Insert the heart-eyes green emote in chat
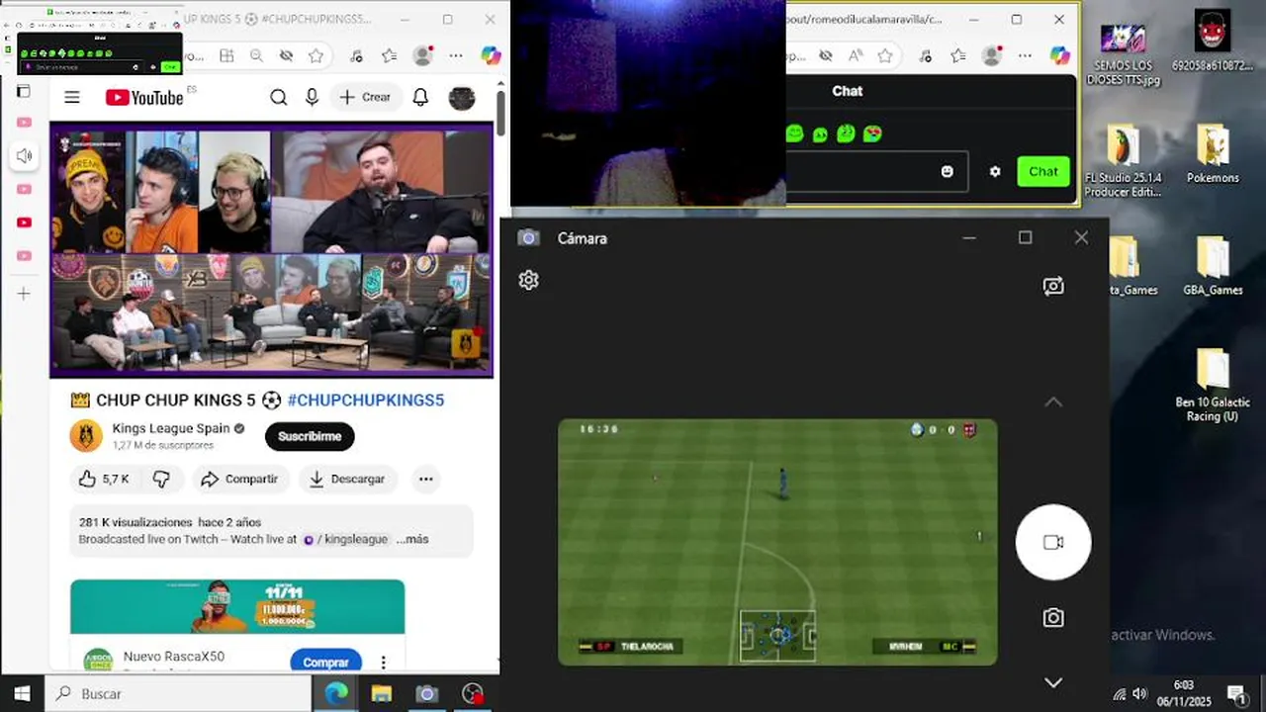 (872, 133)
